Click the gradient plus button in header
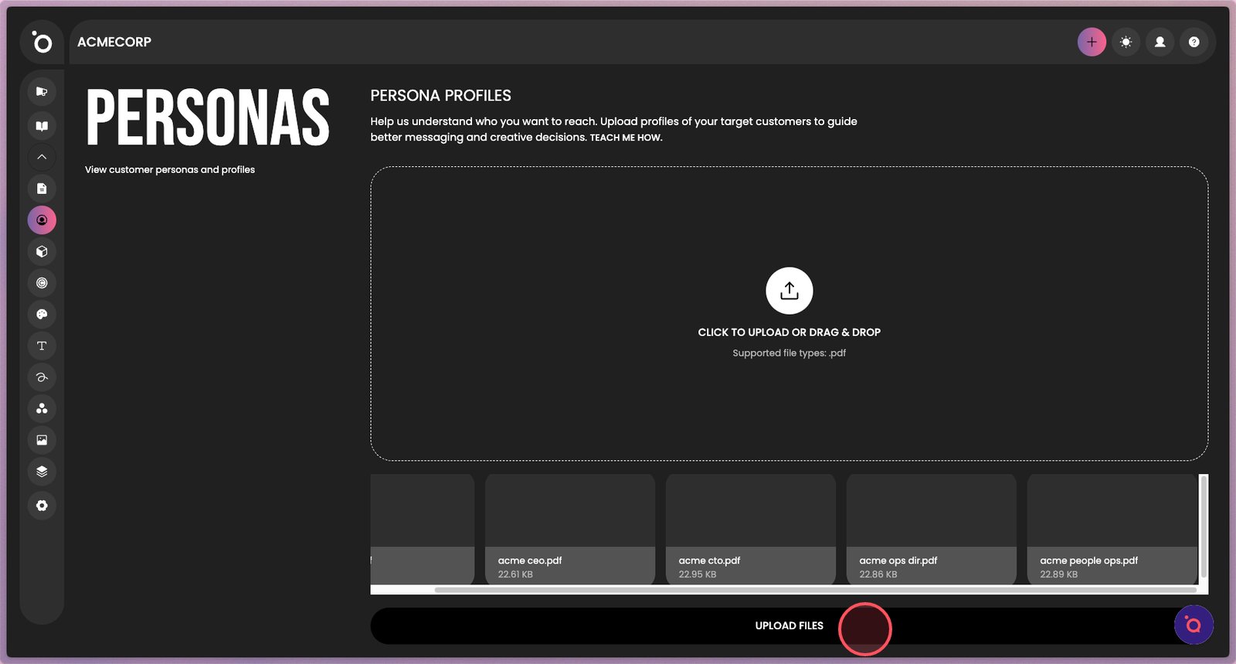The width and height of the screenshot is (1236, 664). coord(1092,43)
